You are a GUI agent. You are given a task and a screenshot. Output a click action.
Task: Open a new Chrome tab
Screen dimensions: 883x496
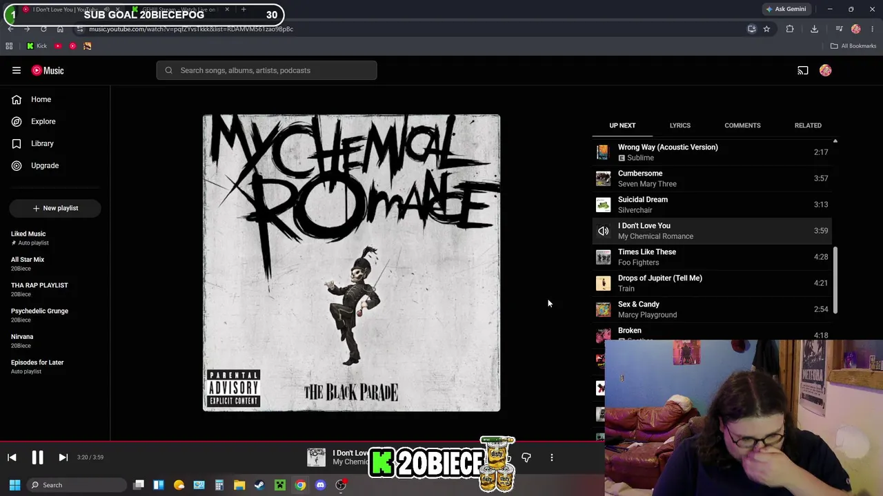[x=244, y=10]
